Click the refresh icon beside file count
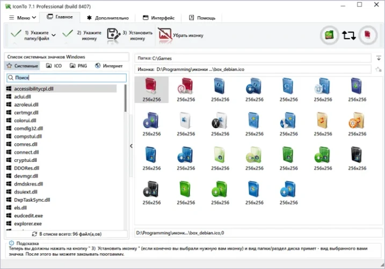The image size is (385, 269). 34,234
